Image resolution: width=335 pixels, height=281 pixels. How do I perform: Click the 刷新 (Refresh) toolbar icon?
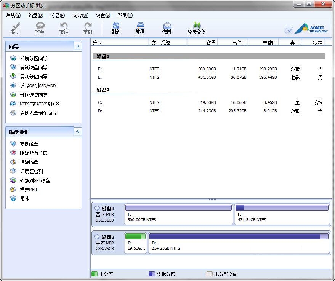pyautogui.click(x=116, y=27)
